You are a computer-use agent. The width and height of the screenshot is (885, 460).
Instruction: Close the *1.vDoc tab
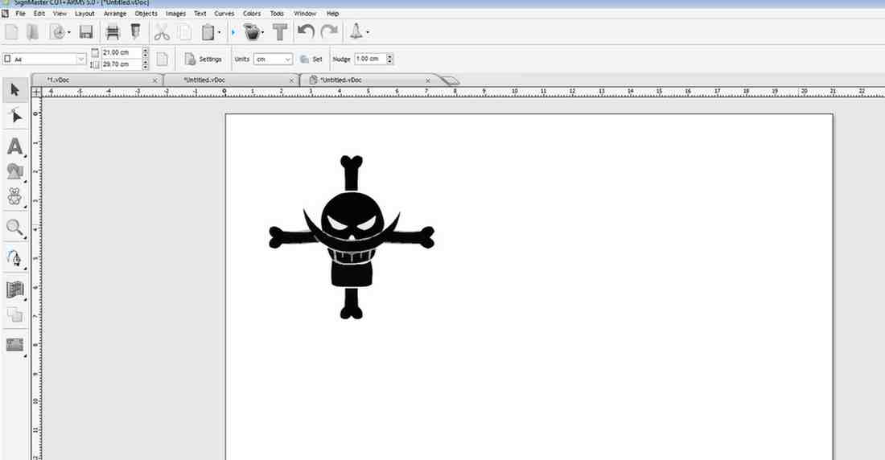point(154,80)
